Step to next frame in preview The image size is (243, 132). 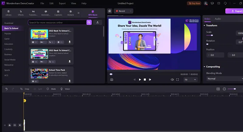(x=150, y=80)
